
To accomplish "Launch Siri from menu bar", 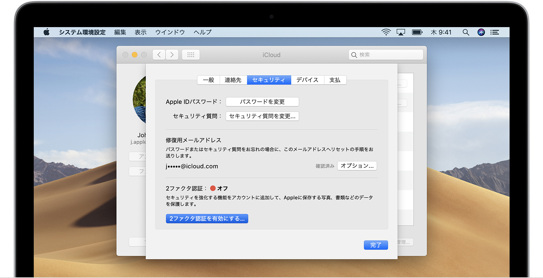I will [481, 32].
